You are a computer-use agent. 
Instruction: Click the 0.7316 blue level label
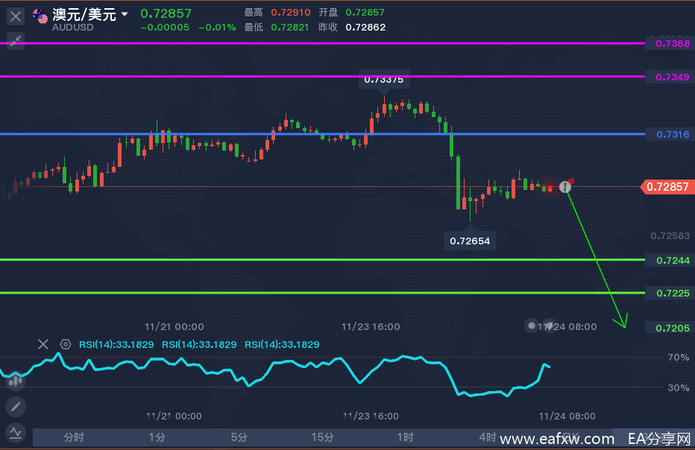point(672,134)
